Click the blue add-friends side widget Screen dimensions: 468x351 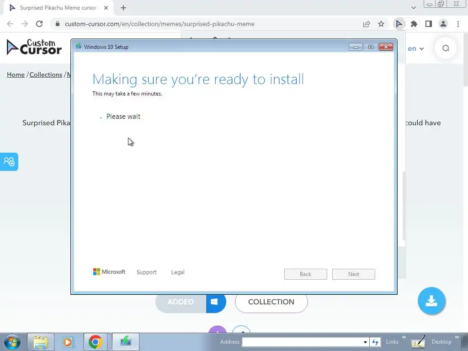(x=9, y=162)
